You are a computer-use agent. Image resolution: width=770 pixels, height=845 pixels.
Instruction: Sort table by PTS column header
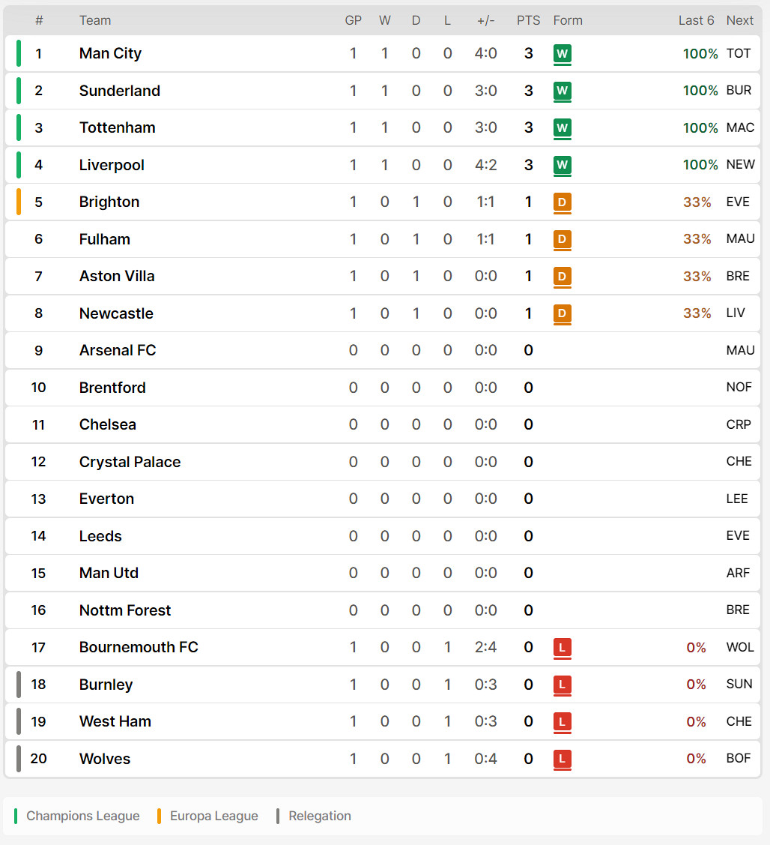528,20
